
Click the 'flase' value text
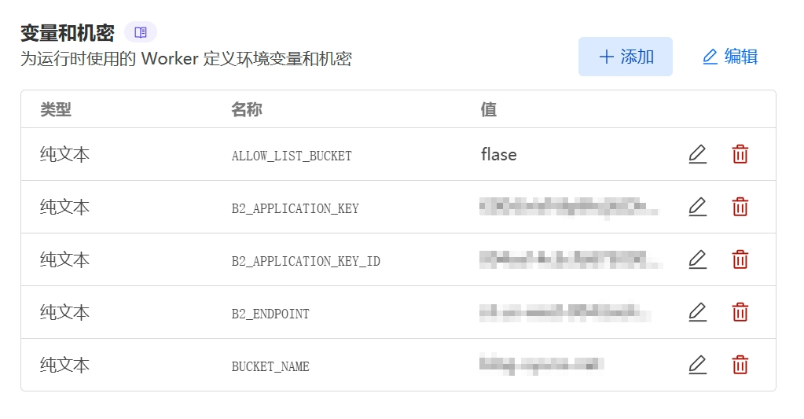point(499,154)
